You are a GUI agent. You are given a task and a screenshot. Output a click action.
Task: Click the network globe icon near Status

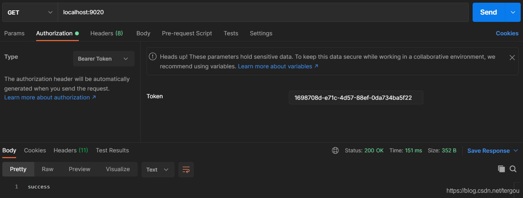(335, 150)
